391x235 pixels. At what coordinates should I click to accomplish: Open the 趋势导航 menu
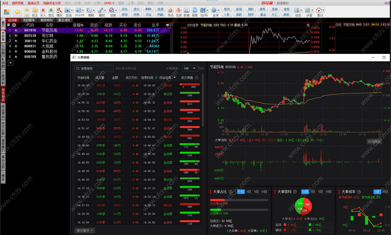coord(18,3)
